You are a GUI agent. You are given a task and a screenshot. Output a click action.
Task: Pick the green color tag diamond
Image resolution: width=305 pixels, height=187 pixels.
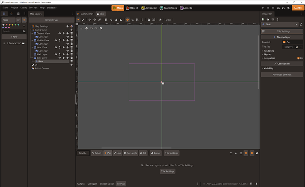(15, 25)
